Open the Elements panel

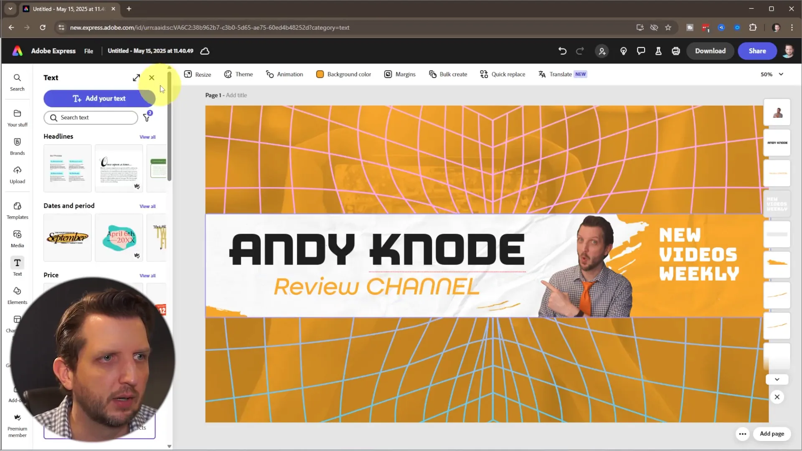(x=17, y=296)
